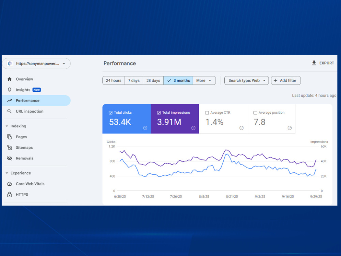Image resolution: width=341 pixels, height=256 pixels.
Task: Select the 3 months date range
Action: 178,81
